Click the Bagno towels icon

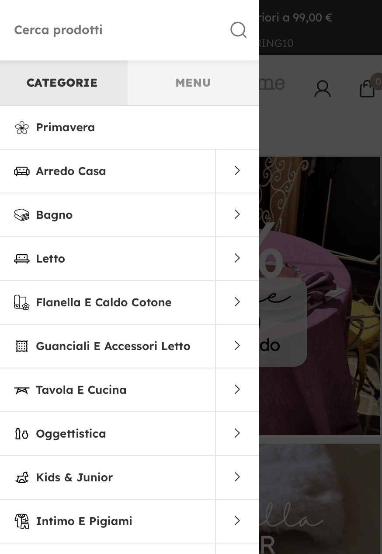[x=22, y=215]
